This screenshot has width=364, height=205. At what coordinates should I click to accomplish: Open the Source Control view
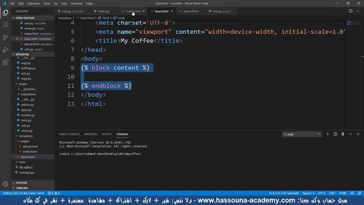coord(5,37)
